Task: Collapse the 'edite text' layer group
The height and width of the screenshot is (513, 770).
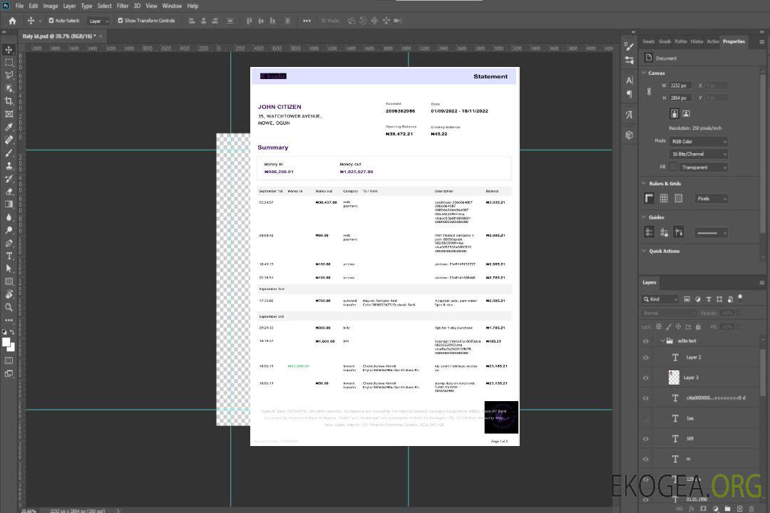Action: (x=662, y=341)
